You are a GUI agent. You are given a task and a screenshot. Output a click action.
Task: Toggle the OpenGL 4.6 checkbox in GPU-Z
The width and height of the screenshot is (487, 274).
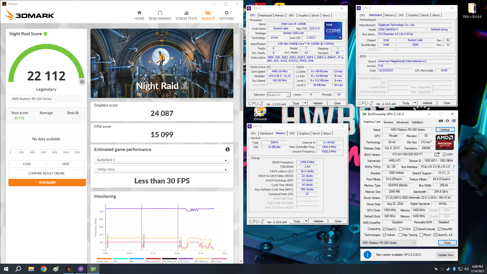click(435, 235)
